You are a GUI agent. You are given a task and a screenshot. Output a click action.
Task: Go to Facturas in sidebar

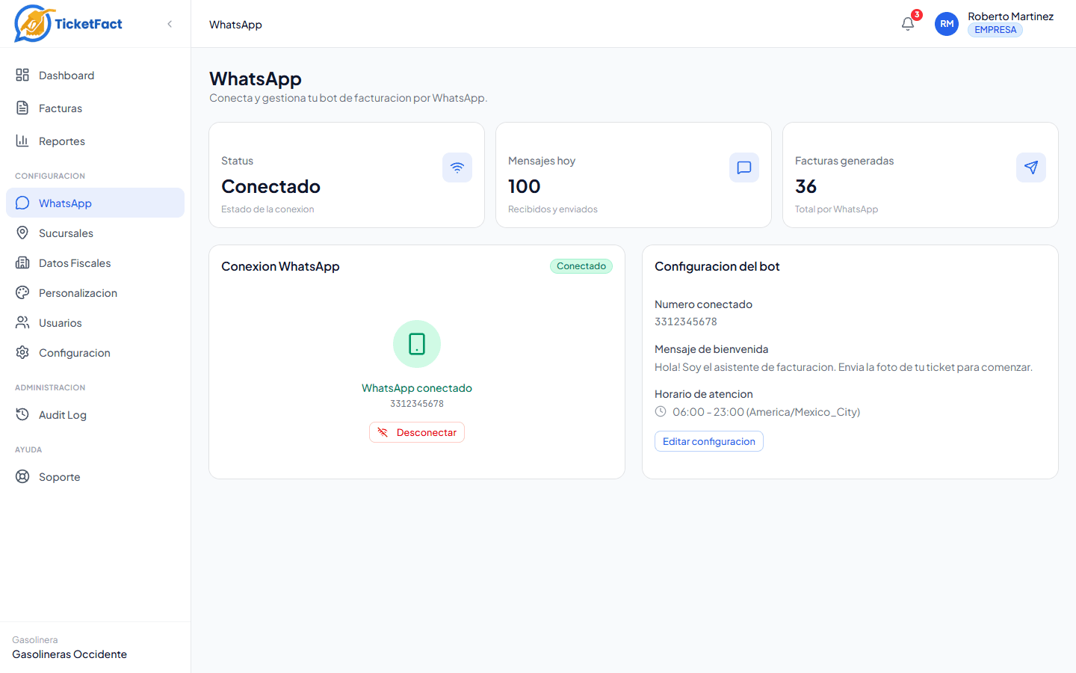pyautogui.click(x=60, y=108)
